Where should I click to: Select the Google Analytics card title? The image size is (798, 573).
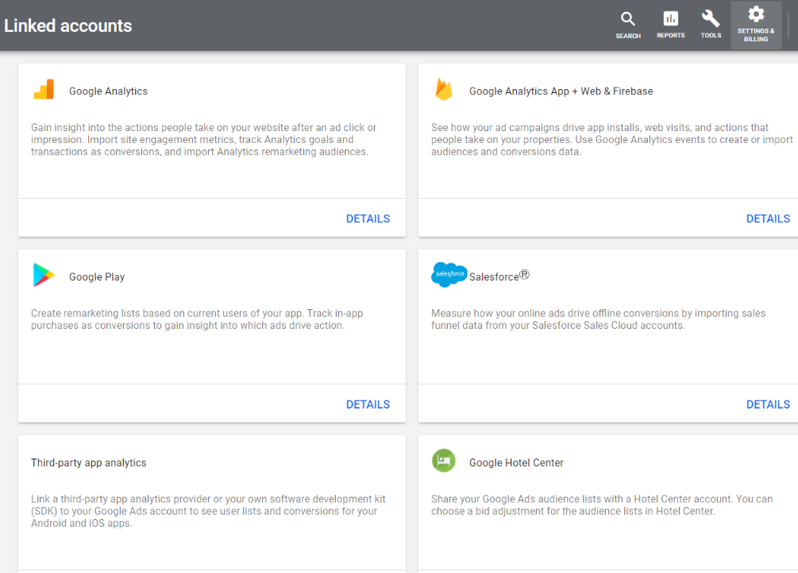pyautogui.click(x=109, y=91)
